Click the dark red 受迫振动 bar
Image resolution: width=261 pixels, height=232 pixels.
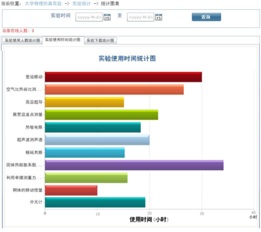[123, 77]
